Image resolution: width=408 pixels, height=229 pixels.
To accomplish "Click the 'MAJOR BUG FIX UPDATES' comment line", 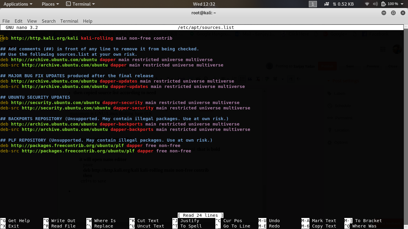I will (77, 76).
